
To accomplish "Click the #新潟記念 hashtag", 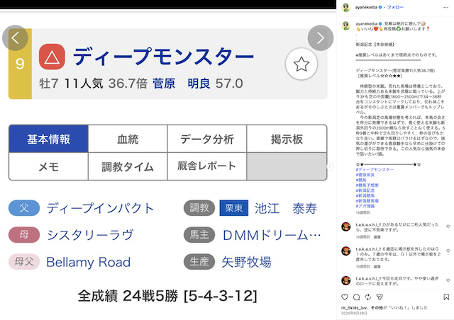I will [x=367, y=190].
